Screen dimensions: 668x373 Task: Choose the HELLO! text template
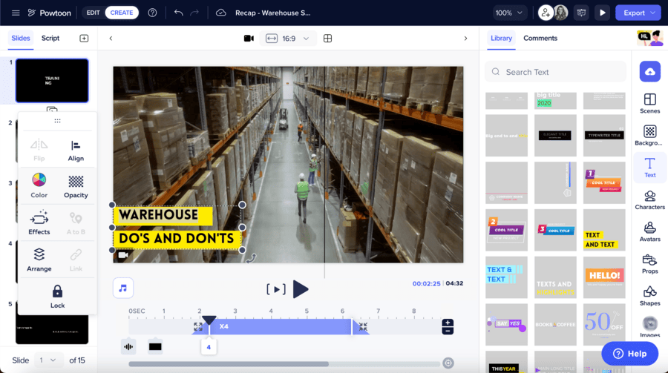(604, 277)
